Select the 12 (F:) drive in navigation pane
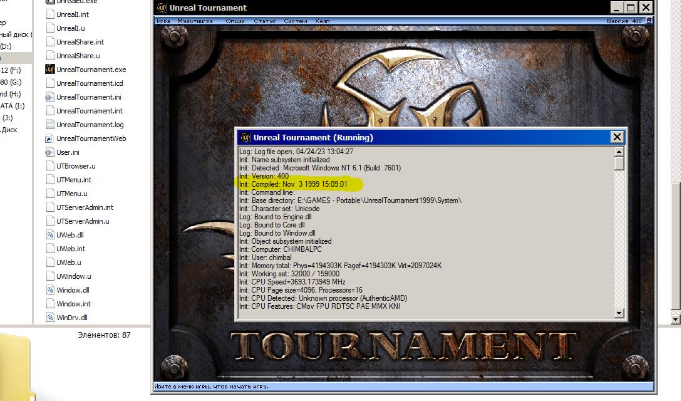The image size is (682, 401). [x=11, y=70]
